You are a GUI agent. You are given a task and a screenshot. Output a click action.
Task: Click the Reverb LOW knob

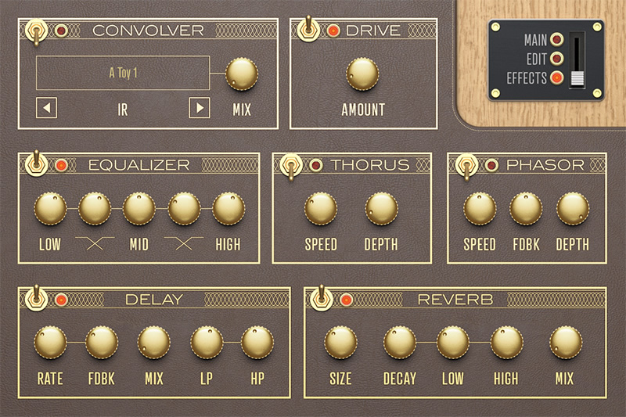453,343
